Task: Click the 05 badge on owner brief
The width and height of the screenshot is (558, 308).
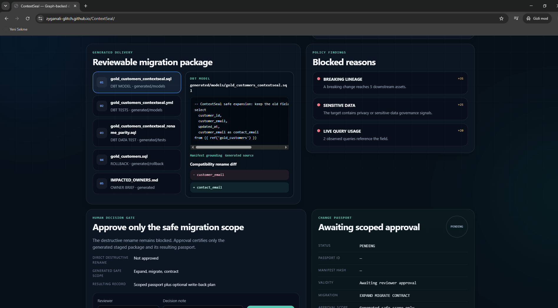Action: pyautogui.click(x=102, y=184)
